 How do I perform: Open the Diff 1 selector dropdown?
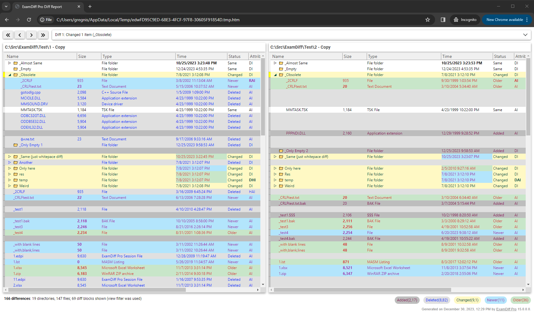(x=291, y=35)
